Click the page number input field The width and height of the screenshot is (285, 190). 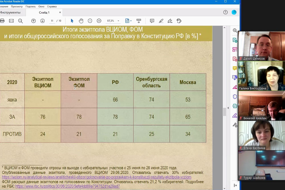coord(52,21)
